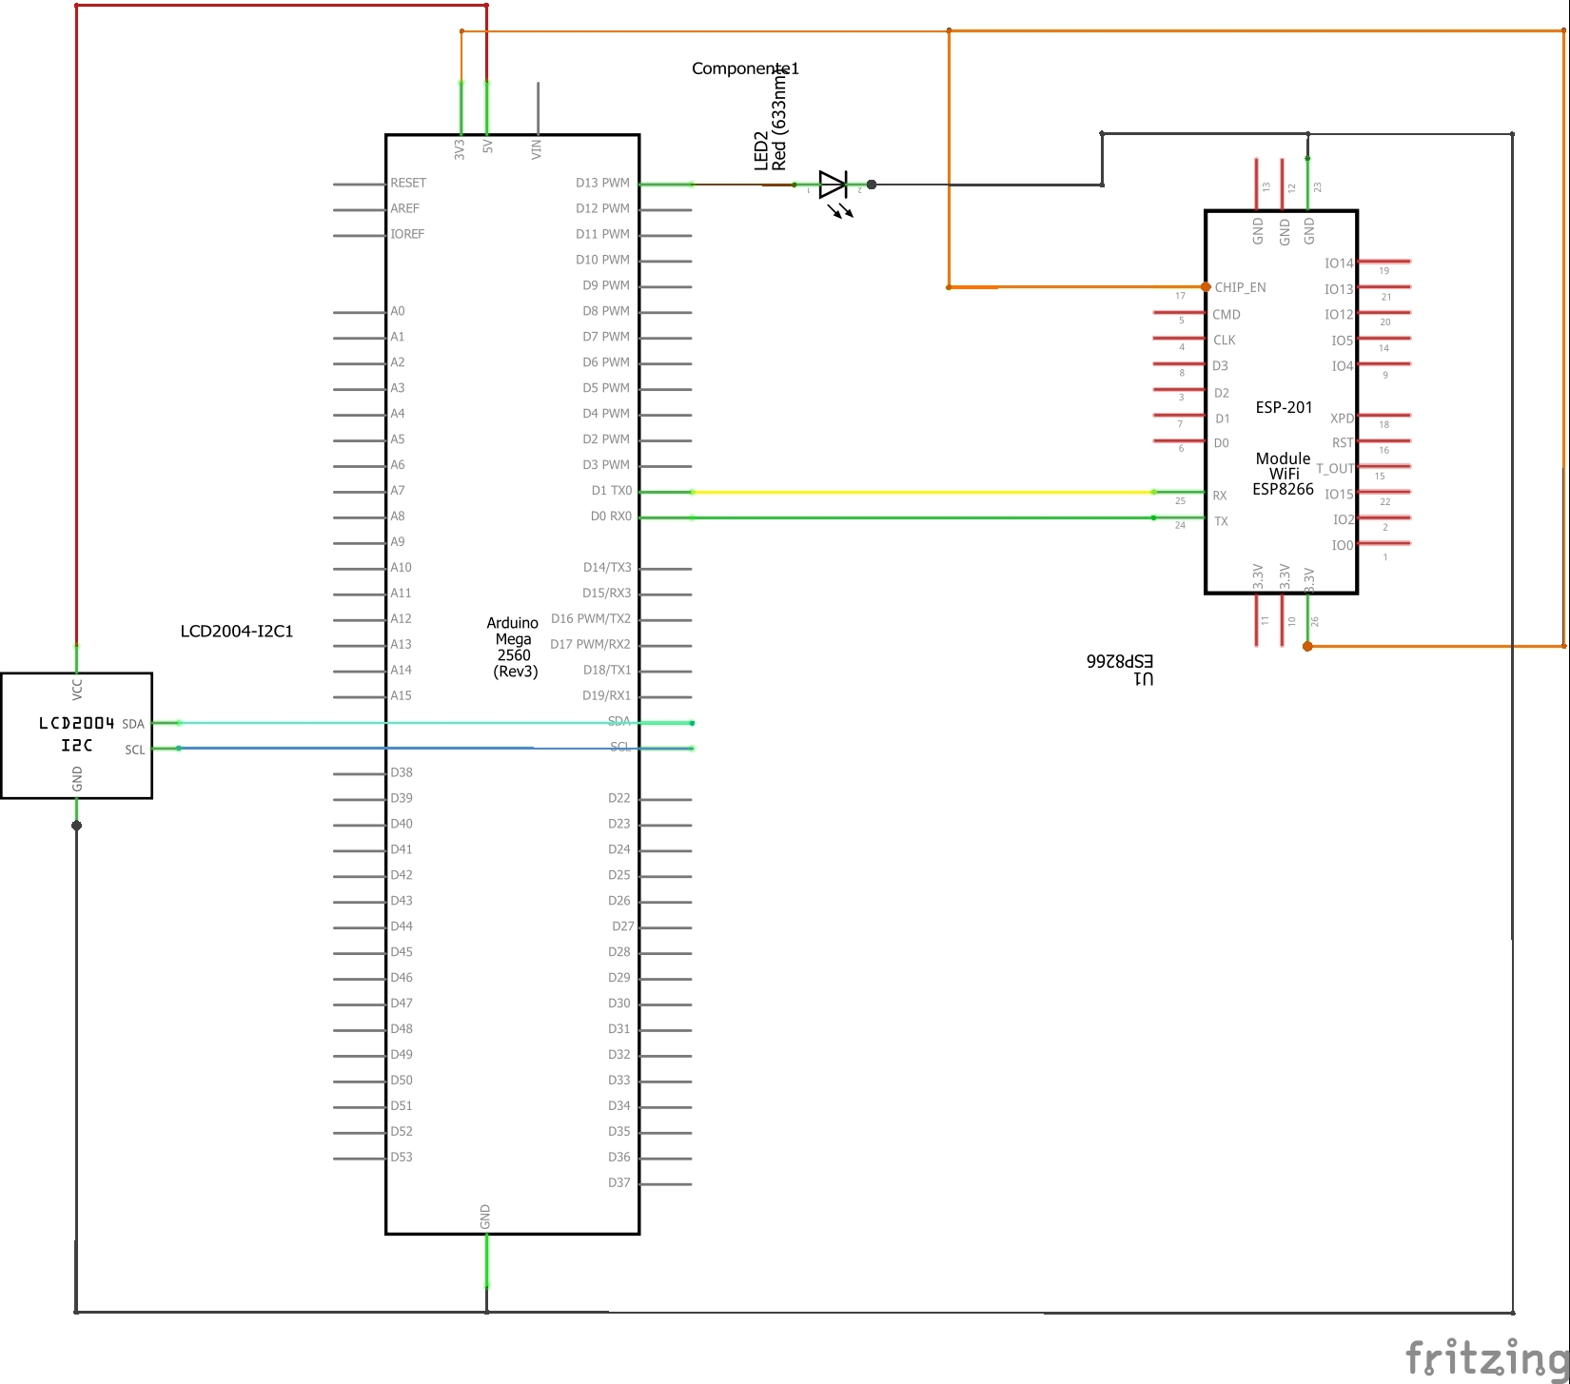
Task: Select the ESP-201 'IO14' pin label
Action: pos(1339,263)
